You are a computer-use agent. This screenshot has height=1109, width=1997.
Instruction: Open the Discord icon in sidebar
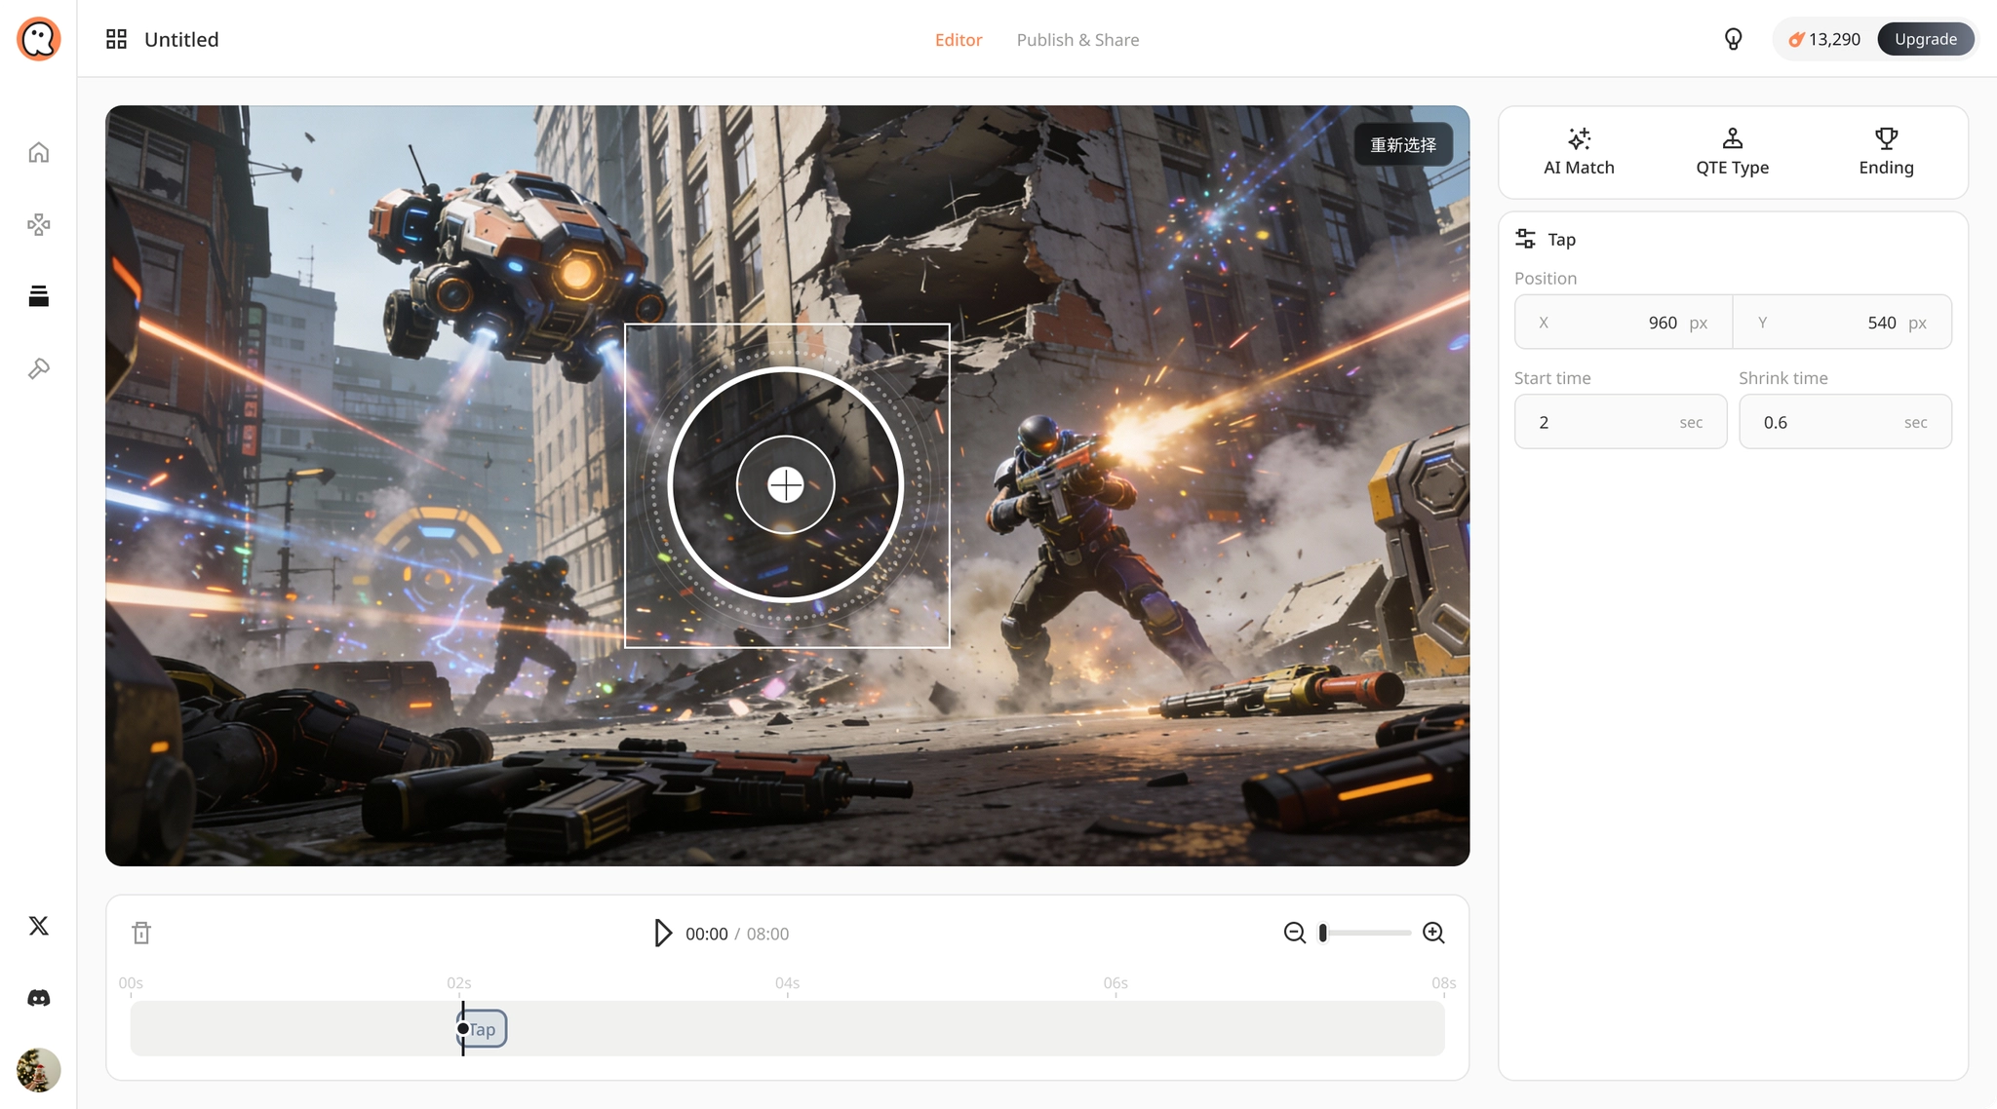point(39,998)
